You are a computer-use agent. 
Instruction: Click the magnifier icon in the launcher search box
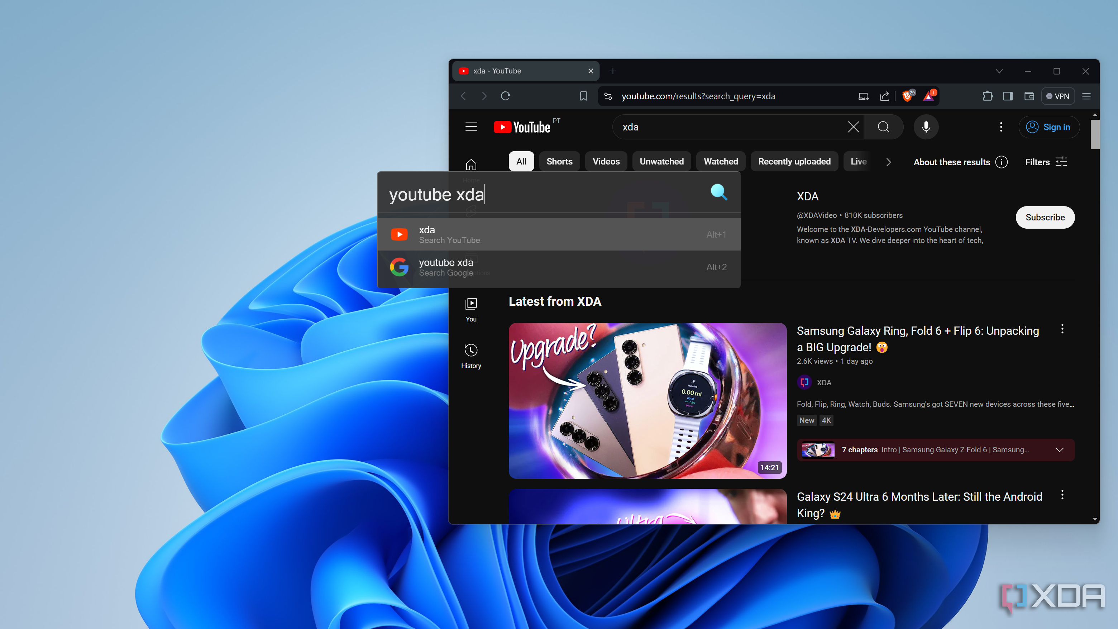click(719, 192)
